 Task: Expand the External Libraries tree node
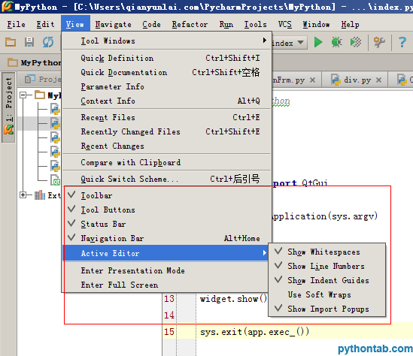click(x=23, y=195)
